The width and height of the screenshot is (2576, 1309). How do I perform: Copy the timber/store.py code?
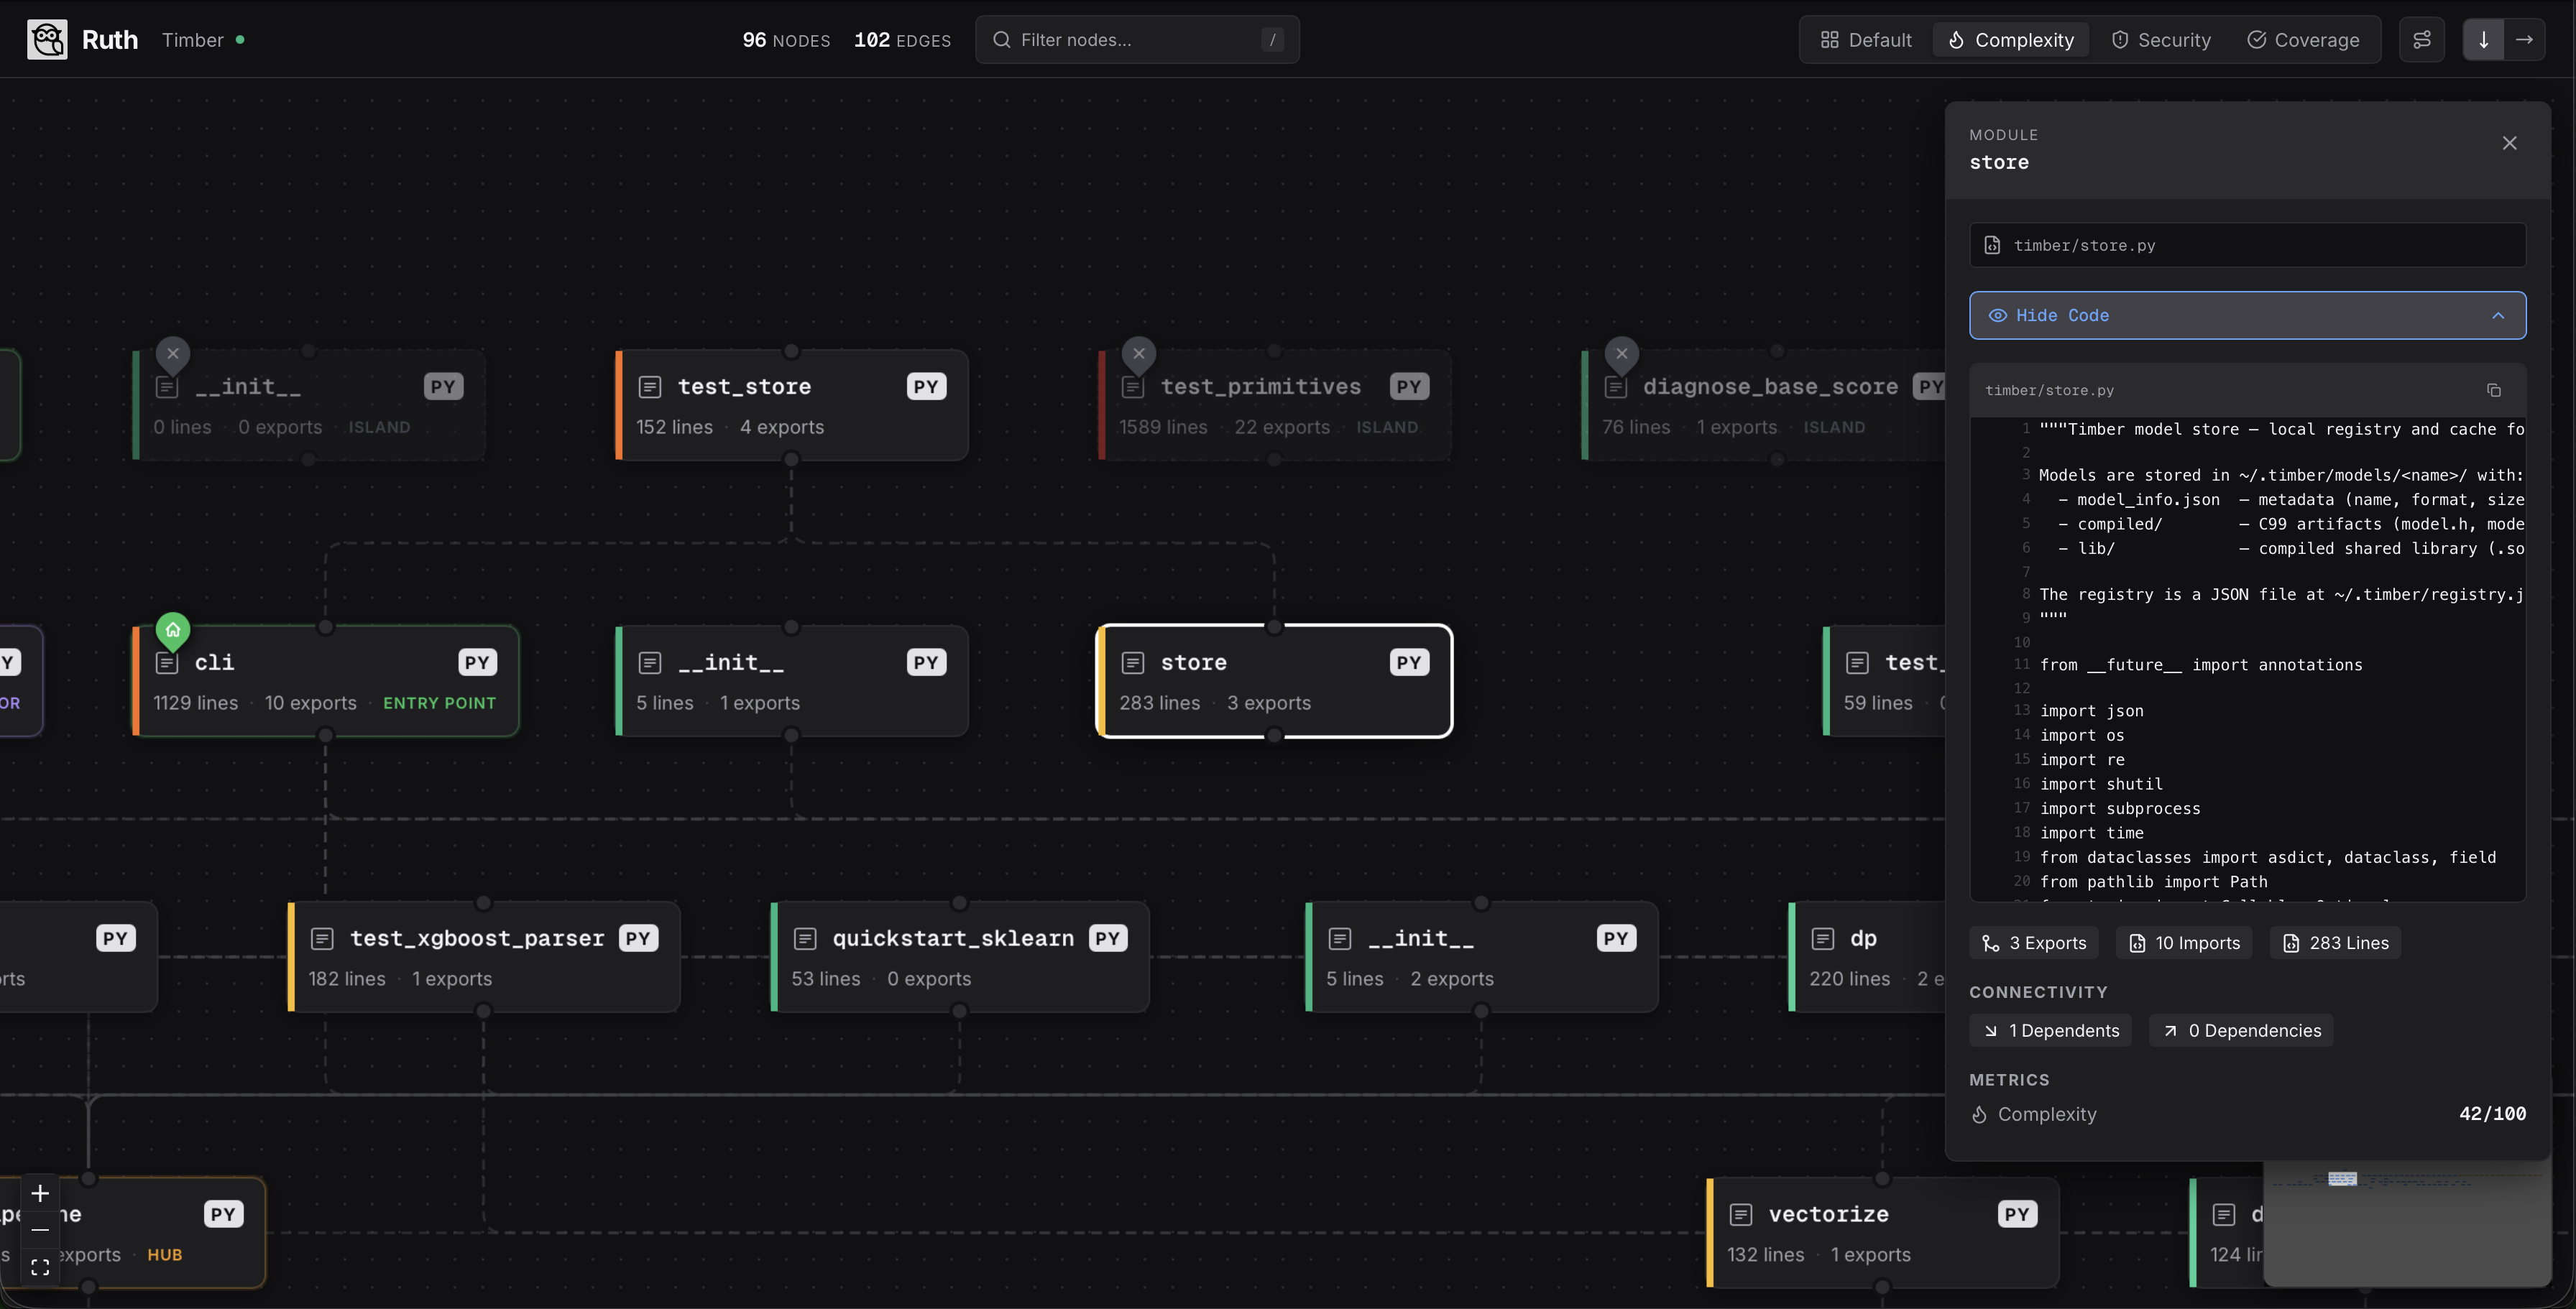pos(2493,391)
